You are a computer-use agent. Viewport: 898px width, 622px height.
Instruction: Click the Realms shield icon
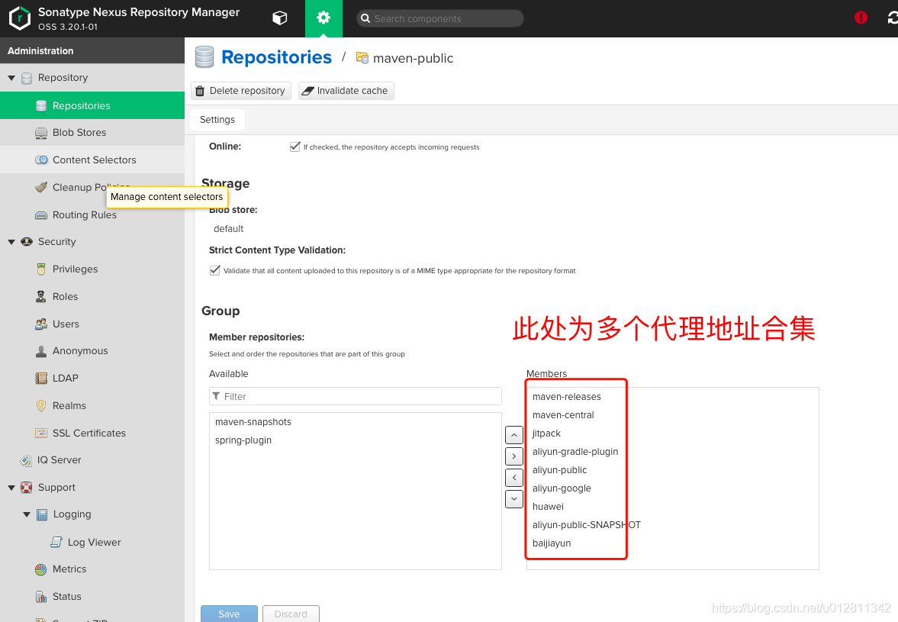[41, 406]
